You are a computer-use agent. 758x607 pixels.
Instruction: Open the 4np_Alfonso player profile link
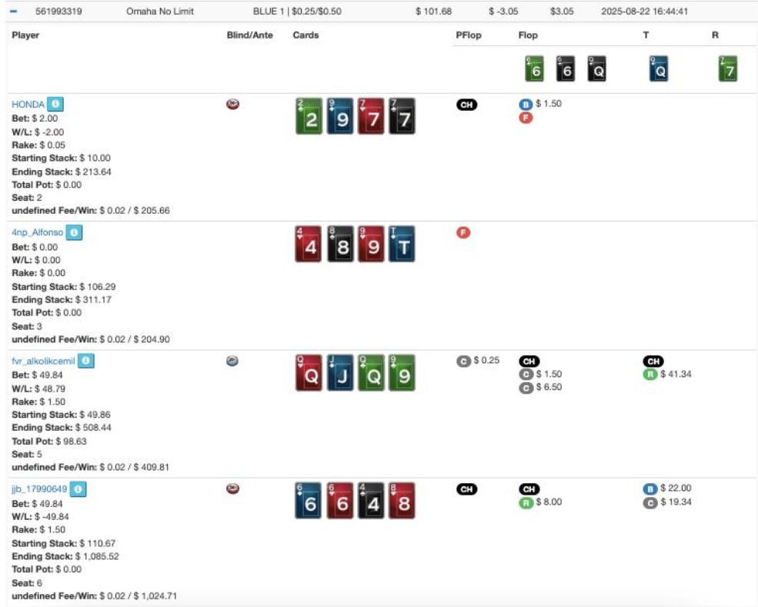37,232
